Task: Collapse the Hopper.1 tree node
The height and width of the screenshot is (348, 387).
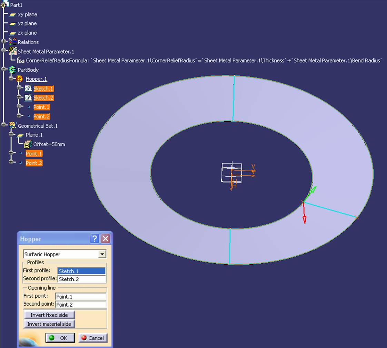Action: [11, 79]
